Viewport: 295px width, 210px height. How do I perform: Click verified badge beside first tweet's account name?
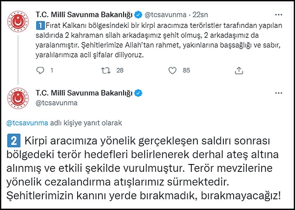(x=138, y=15)
